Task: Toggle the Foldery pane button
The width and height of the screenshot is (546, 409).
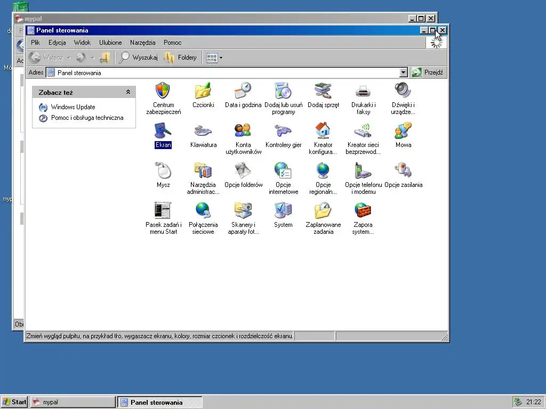Action: 180,58
